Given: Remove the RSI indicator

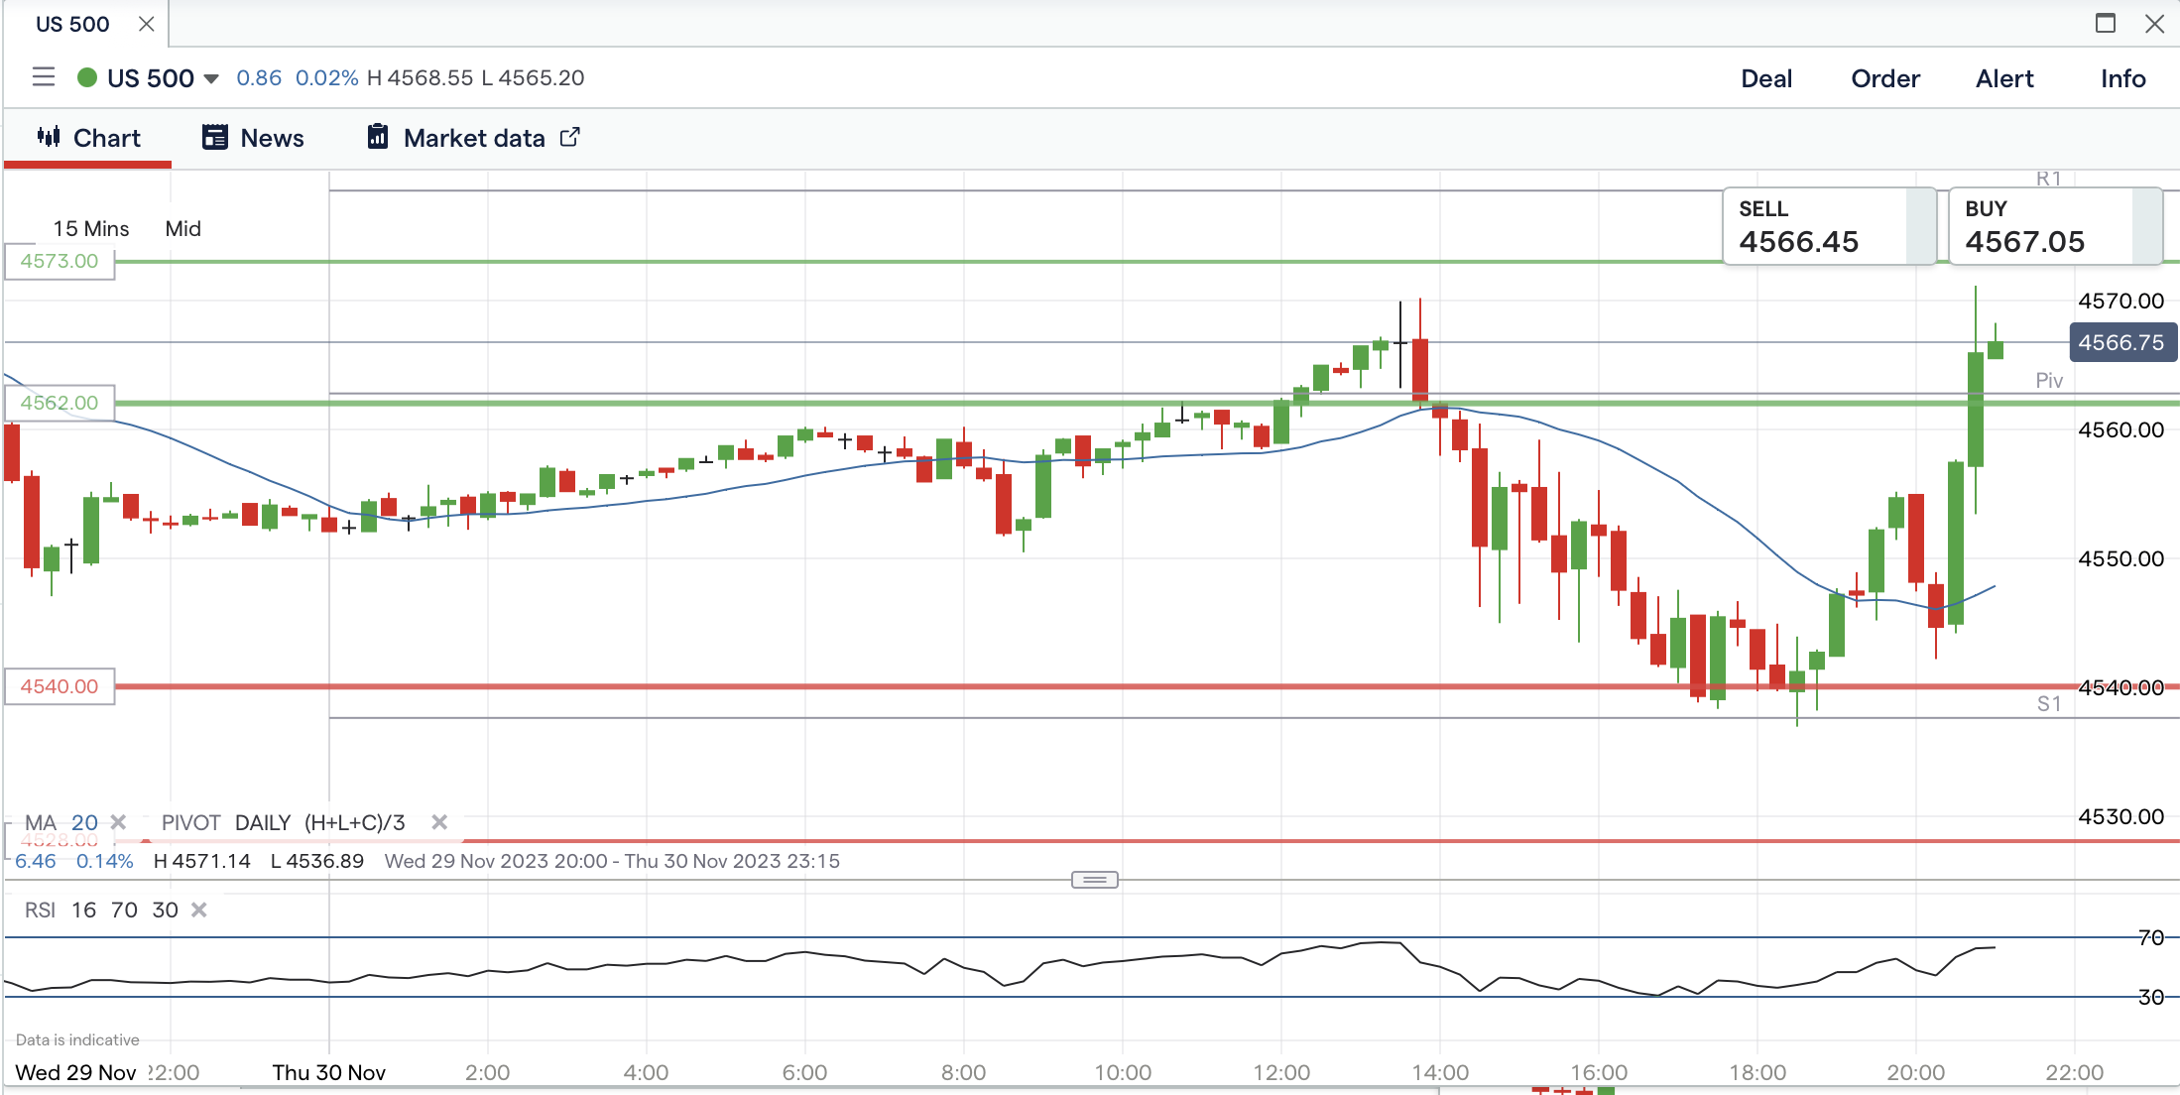Looking at the screenshot, I should tap(199, 910).
